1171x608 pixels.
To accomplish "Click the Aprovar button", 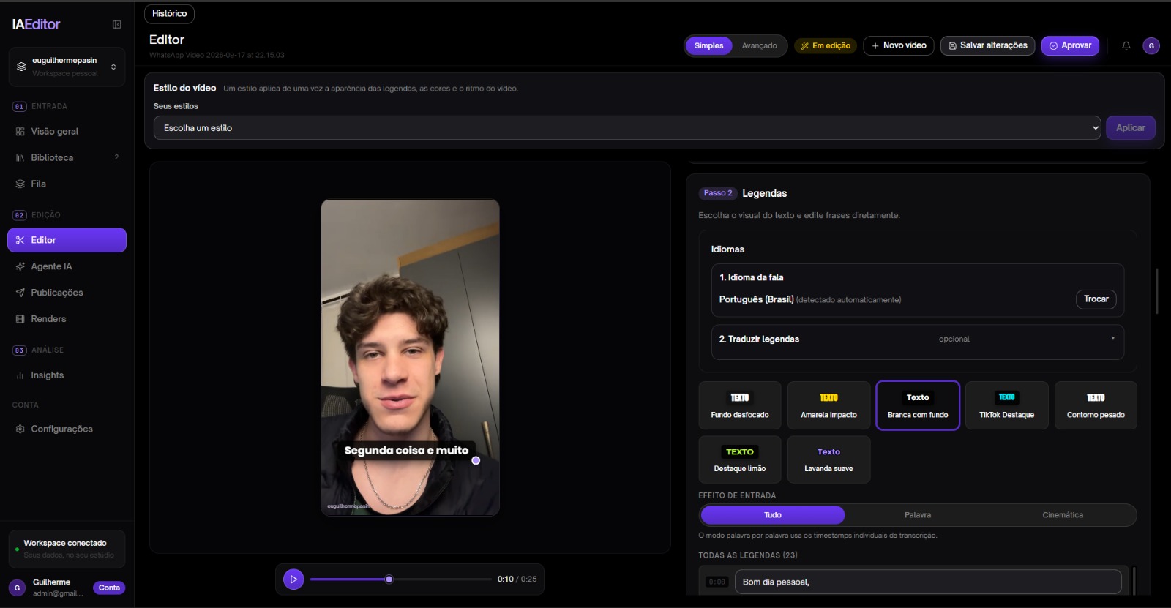I will coord(1070,45).
